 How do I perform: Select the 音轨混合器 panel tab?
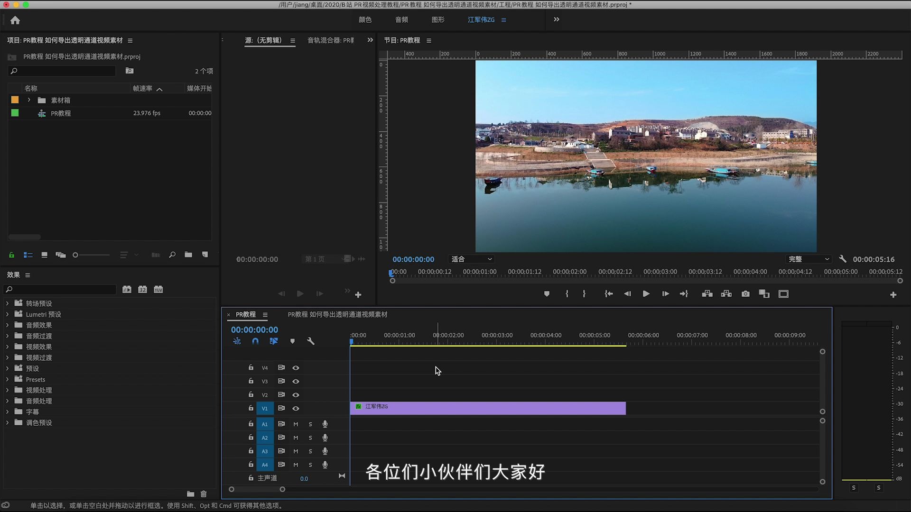pos(330,40)
